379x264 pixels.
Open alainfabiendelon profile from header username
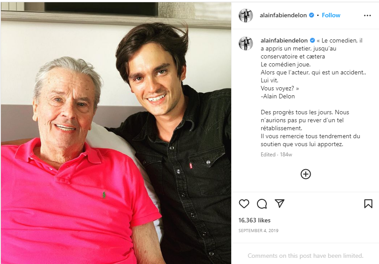[283, 15]
